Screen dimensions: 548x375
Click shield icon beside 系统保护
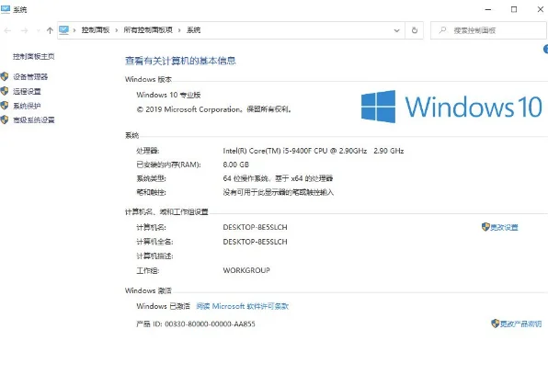click(x=5, y=105)
